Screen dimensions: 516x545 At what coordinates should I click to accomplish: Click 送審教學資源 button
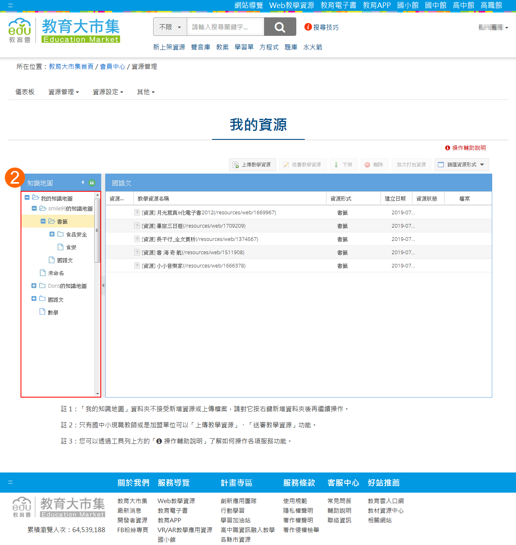click(302, 165)
